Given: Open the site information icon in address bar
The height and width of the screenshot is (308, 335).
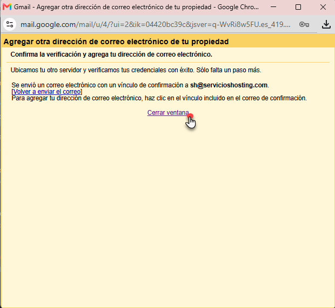Looking at the screenshot, I should click(10, 24).
